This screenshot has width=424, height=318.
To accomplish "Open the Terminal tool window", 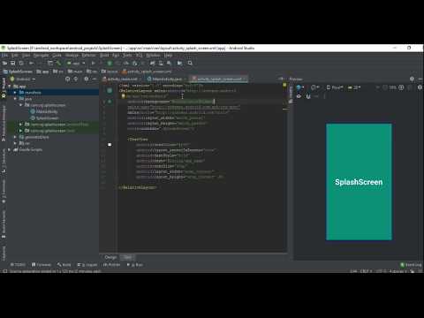I will click(x=42, y=265).
